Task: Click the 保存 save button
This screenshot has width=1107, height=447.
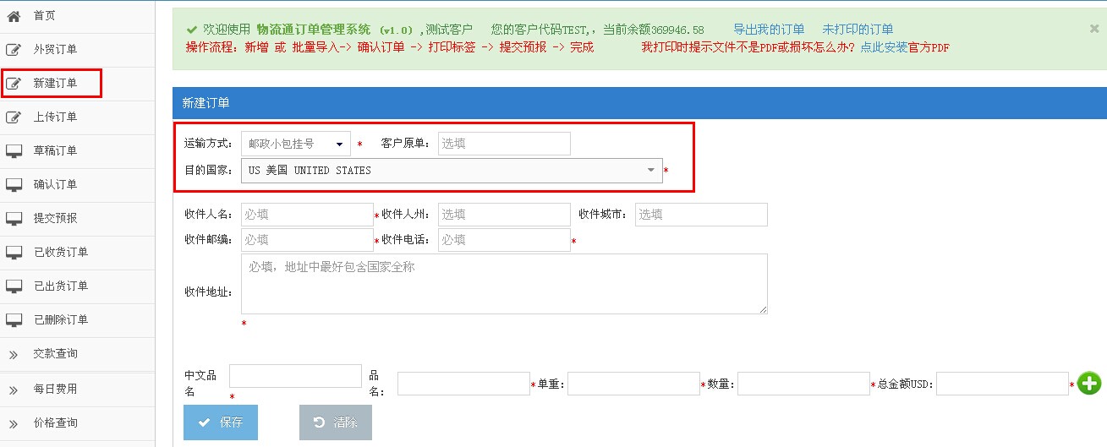Action: tap(220, 422)
